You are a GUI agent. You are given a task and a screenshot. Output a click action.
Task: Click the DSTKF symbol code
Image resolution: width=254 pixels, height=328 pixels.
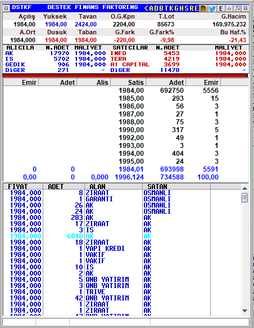coord(21,7)
